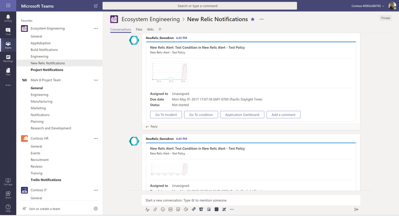Open the Files section in the rail
Viewport: 399px width, 216px height.
[8, 72]
